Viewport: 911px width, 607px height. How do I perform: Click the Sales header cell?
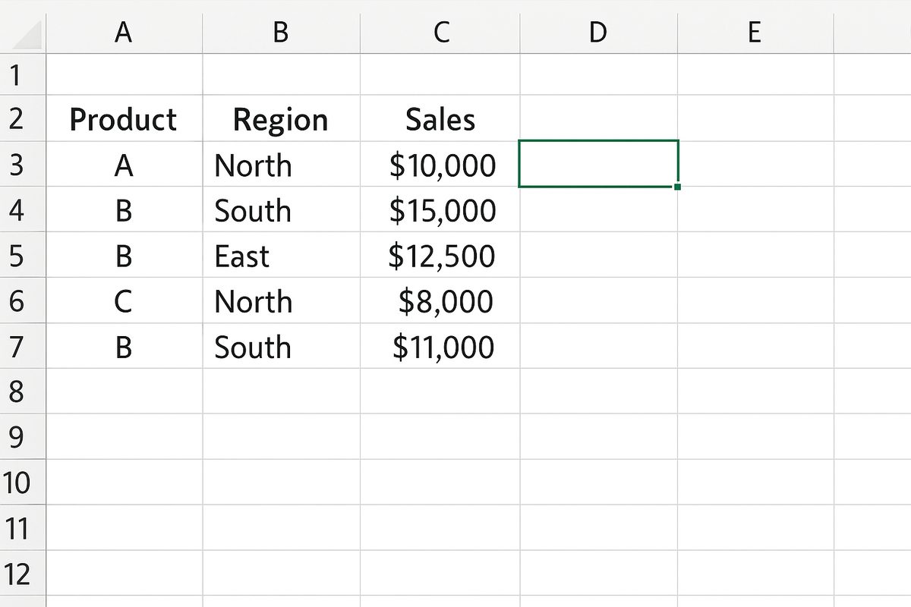click(440, 118)
